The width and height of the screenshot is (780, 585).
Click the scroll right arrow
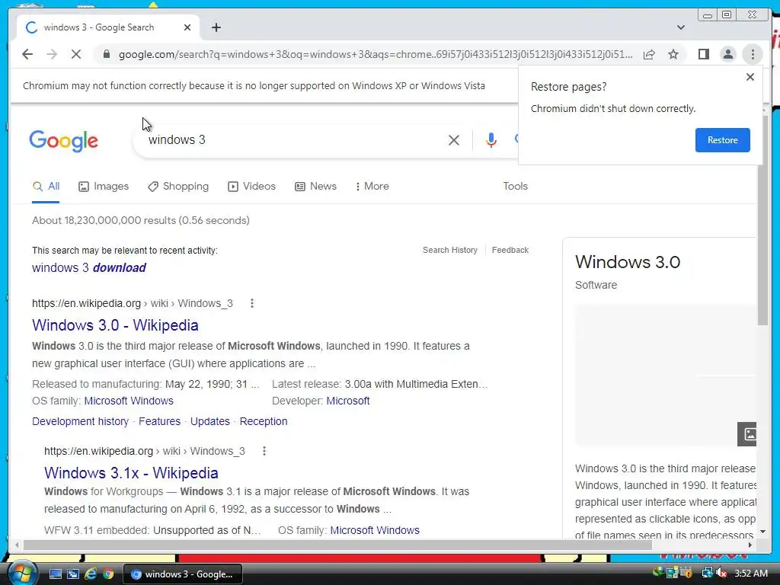coord(750,545)
